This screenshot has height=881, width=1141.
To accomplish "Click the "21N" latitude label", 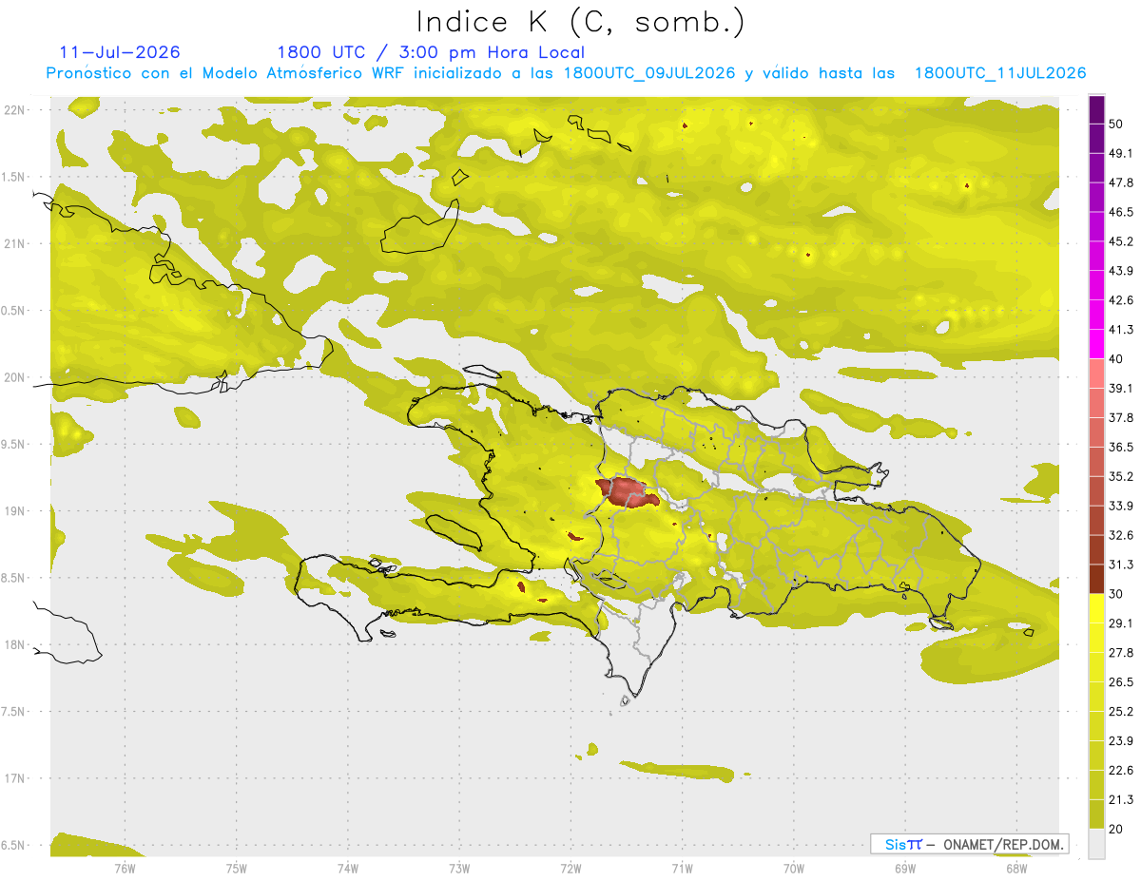I will coord(16,243).
